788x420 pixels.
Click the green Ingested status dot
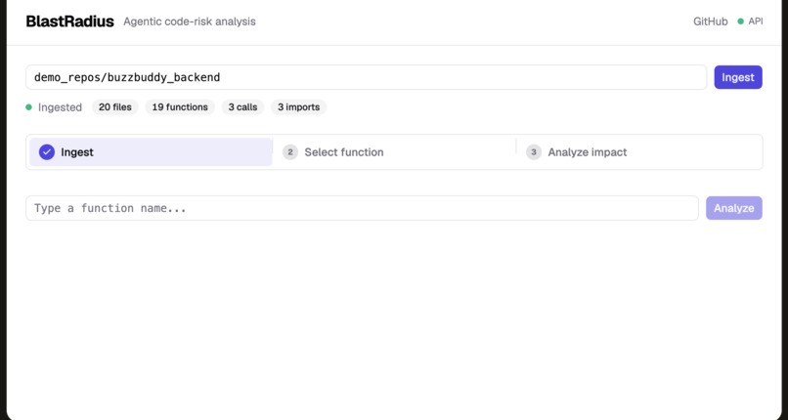[x=28, y=106]
